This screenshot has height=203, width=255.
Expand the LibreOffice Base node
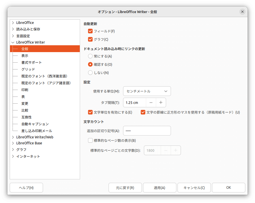coord(13,143)
